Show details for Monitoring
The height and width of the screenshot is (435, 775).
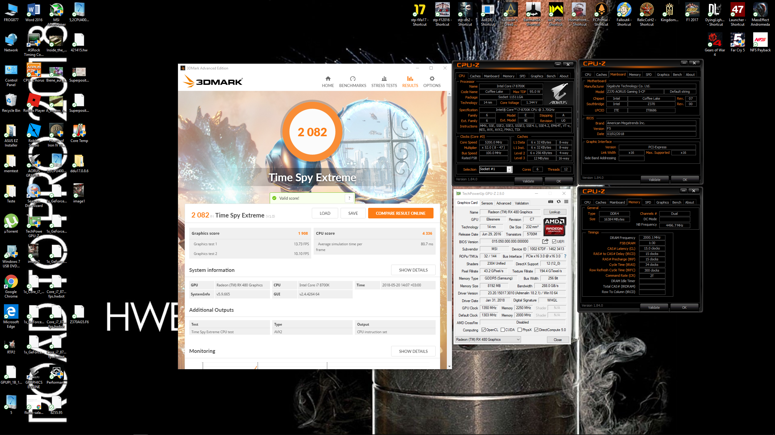(413, 351)
